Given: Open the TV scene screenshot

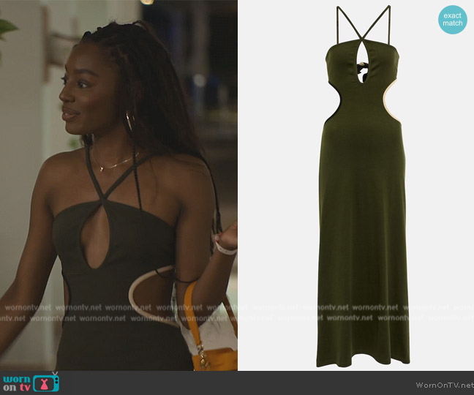Looking at the screenshot, I should pyautogui.click(x=118, y=185).
